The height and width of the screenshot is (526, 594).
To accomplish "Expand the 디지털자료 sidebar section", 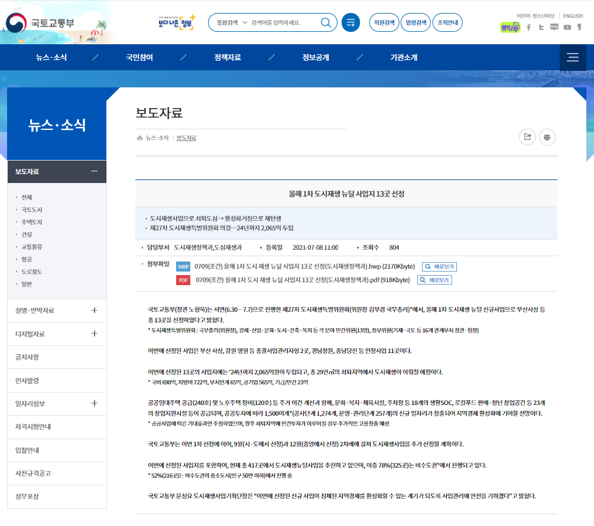I will click(x=94, y=334).
